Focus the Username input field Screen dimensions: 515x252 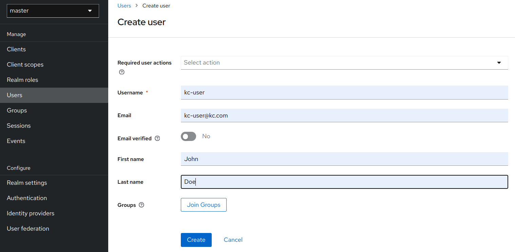point(344,92)
